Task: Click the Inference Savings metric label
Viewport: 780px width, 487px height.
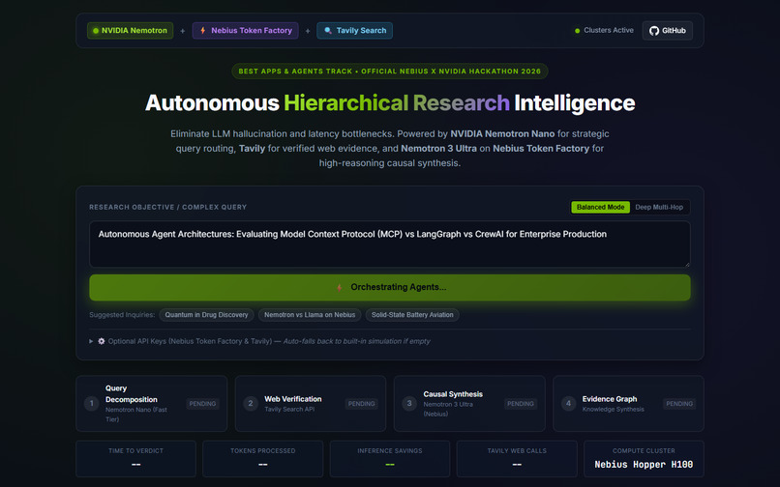Action: pyautogui.click(x=389, y=450)
